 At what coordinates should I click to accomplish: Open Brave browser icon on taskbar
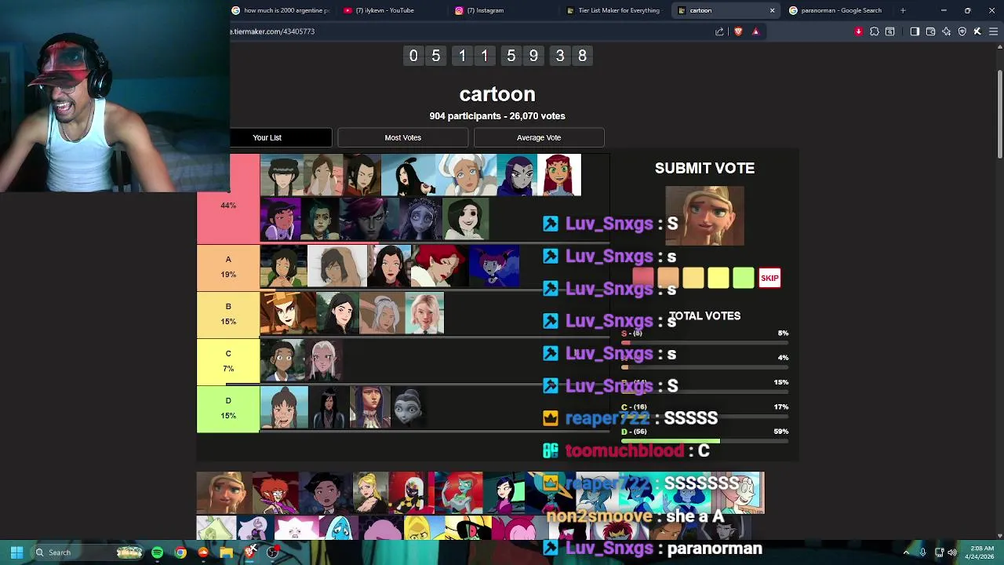tap(249, 552)
